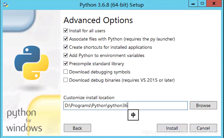Viewport: 224px width, 138px height.
Task: Go Back to previous setup page
Action: point(77,128)
